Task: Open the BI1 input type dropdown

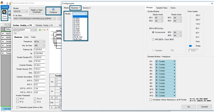Action: [165, 61]
